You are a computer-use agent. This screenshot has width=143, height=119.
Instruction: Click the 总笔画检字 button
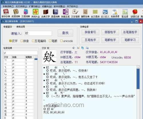[x=130, y=32]
